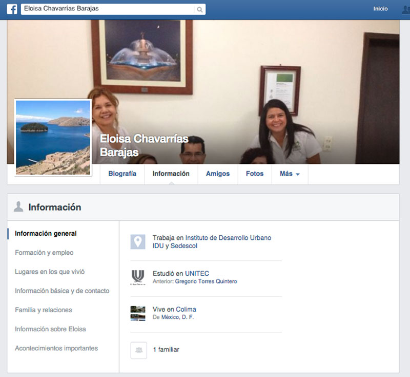Click the Colima city thumbnail

pos(138,313)
